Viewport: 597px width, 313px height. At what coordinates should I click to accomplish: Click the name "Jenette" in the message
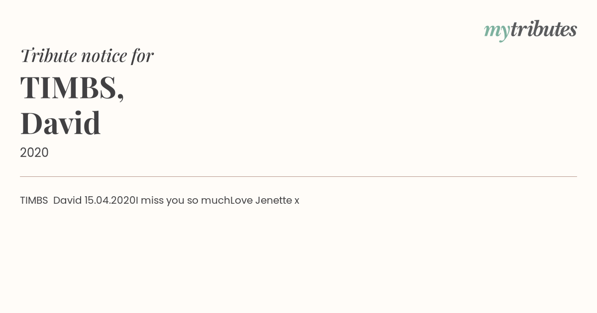pyautogui.click(x=273, y=200)
